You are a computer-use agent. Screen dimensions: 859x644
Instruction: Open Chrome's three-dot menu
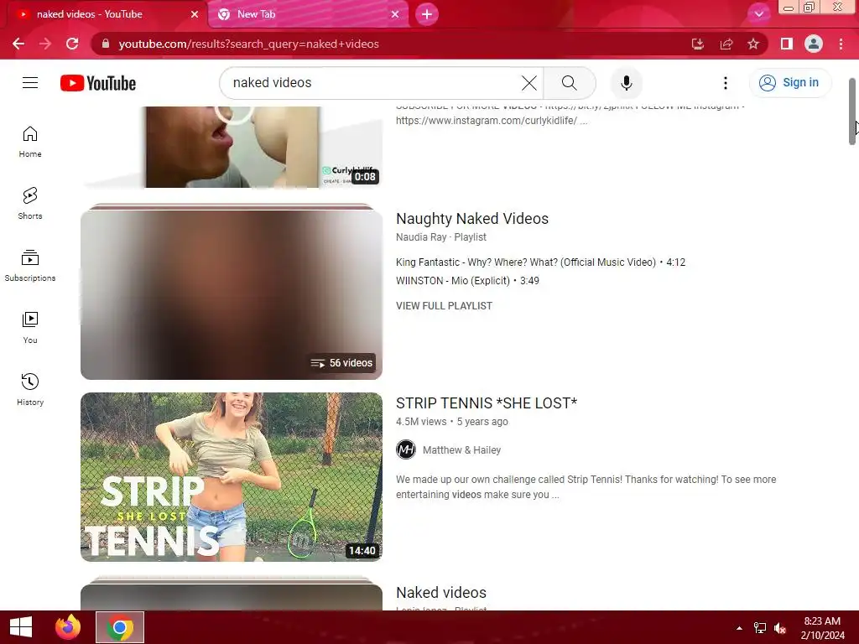tap(841, 44)
